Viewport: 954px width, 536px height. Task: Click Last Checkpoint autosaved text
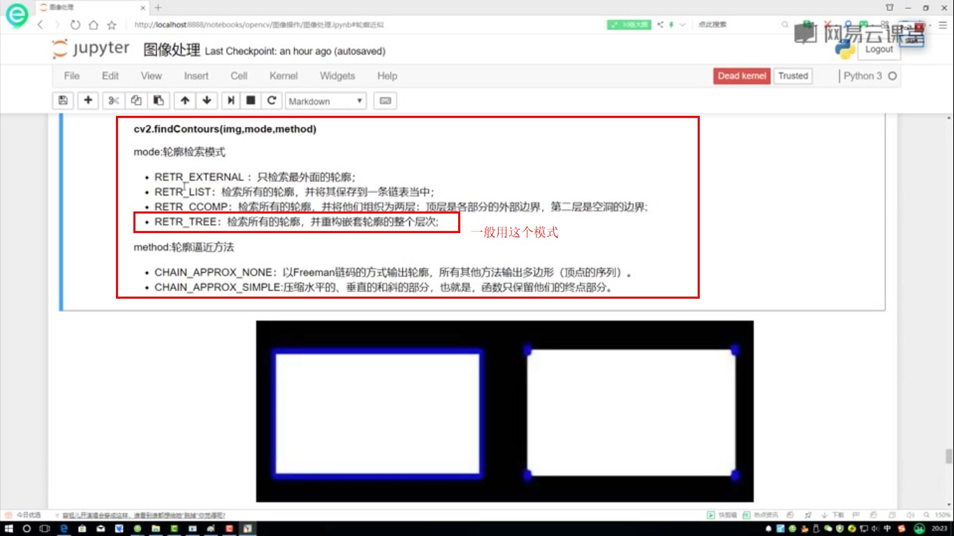(x=295, y=51)
